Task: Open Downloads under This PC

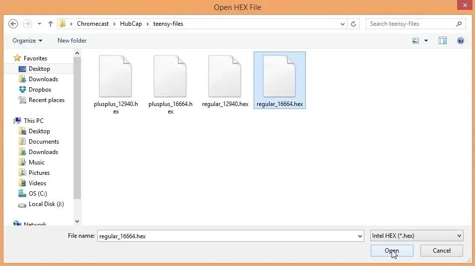Action: click(x=43, y=152)
